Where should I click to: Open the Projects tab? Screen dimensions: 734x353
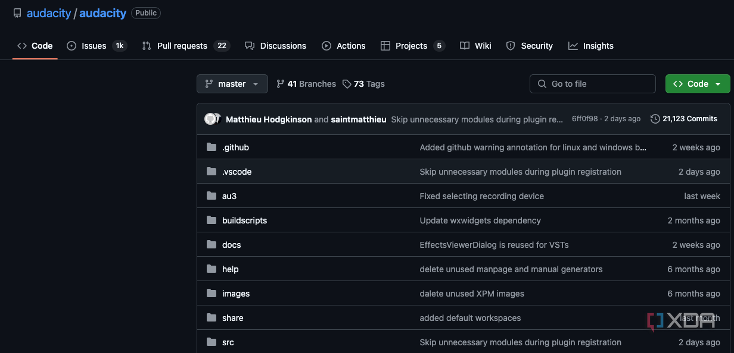(x=413, y=46)
